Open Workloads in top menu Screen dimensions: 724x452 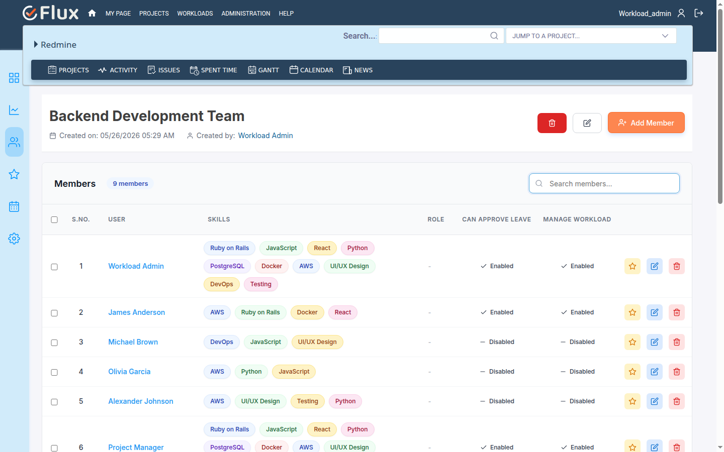(x=195, y=14)
